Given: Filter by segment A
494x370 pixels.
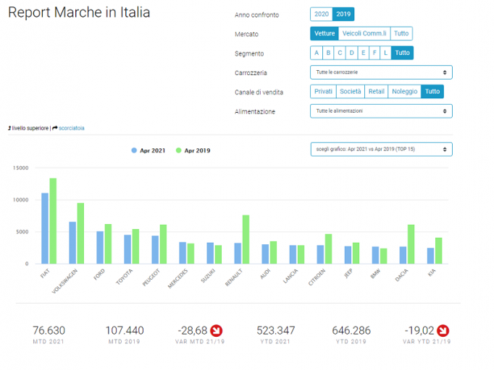Looking at the screenshot, I should (317, 53).
